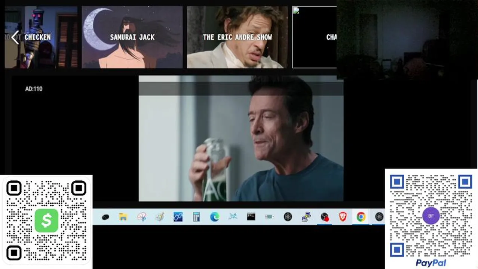Select the Robot Chicken show card
The width and height of the screenshot is (478, 269).
[41, 37]
